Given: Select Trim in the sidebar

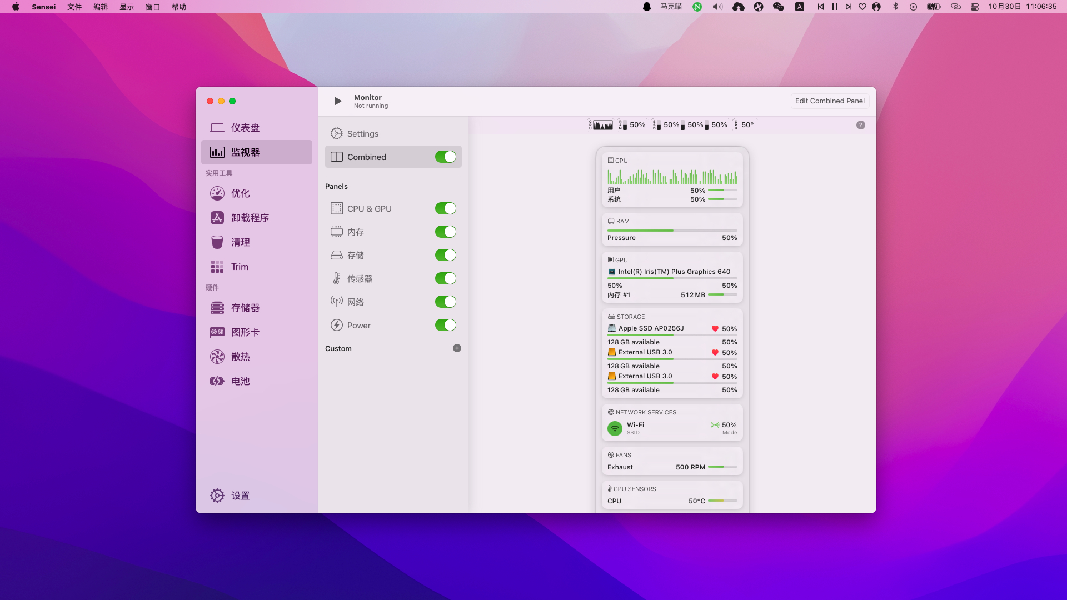Looking at the screenshot, I should coord(240,267).
